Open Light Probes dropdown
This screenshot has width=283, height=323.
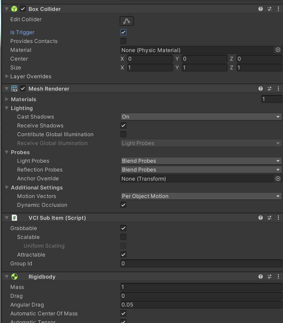click(x=201, y=161)
